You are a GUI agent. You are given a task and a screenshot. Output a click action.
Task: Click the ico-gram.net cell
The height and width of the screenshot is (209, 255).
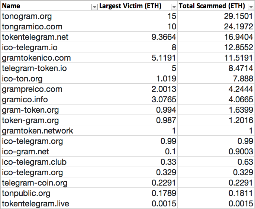pos(49,151)
